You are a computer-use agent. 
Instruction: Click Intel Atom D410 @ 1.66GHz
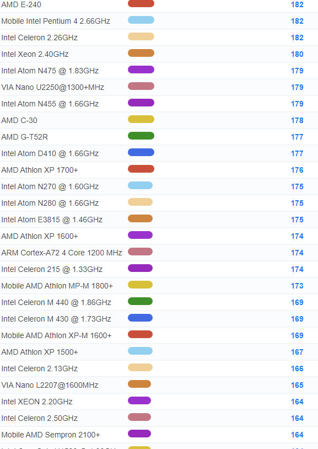pyautogui.click(x=50, y=153)
